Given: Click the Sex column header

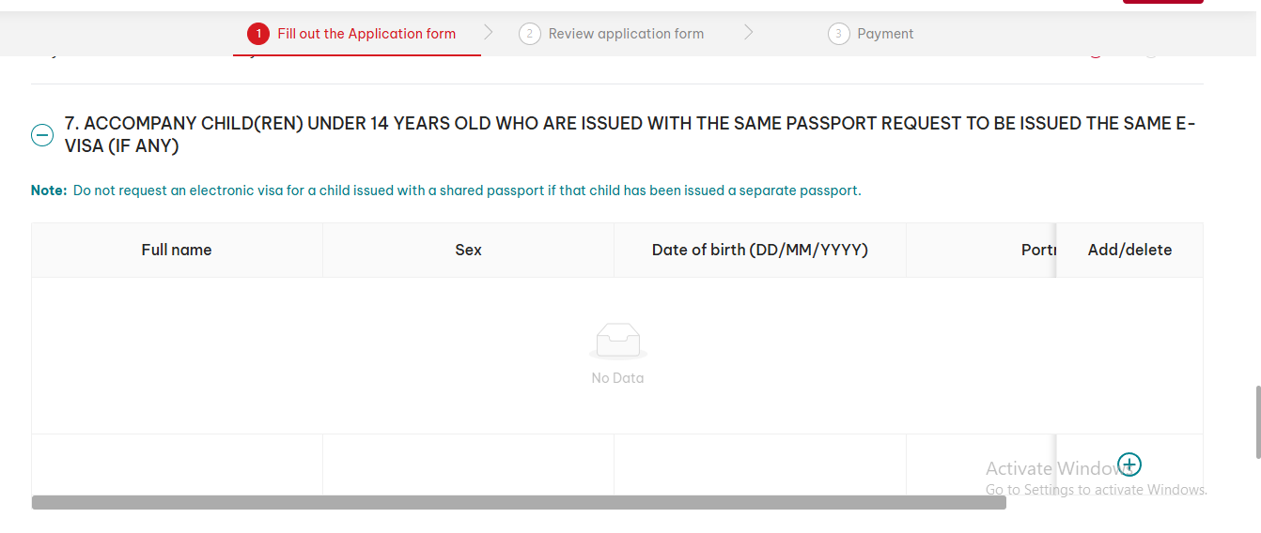Looking at the screenshot, I should pyautogui.click(x=468, y=250).
